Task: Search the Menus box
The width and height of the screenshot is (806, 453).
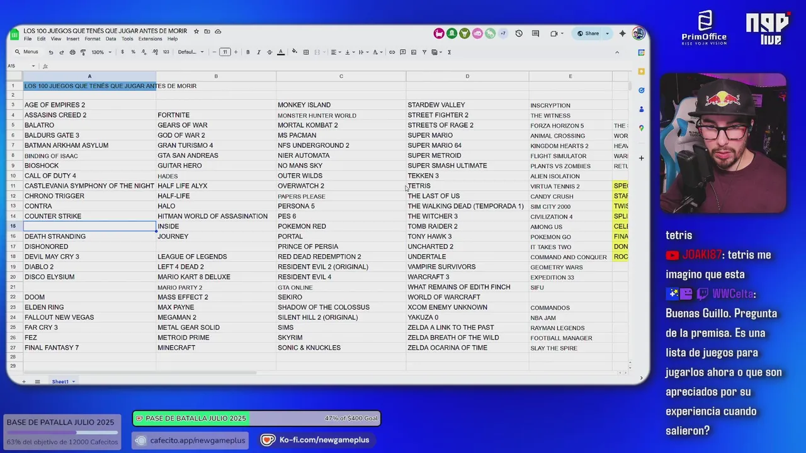Action: point(28,52)
